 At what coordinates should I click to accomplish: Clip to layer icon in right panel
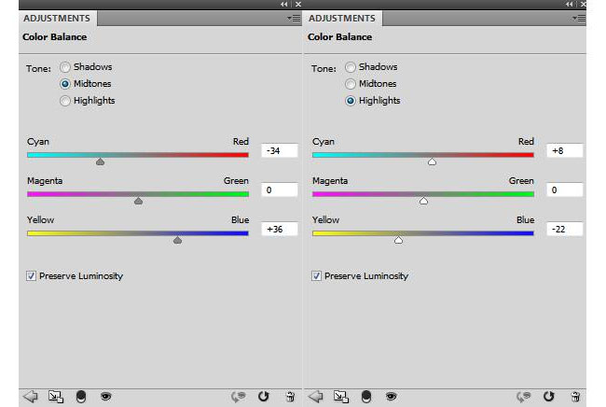[366, 397]
